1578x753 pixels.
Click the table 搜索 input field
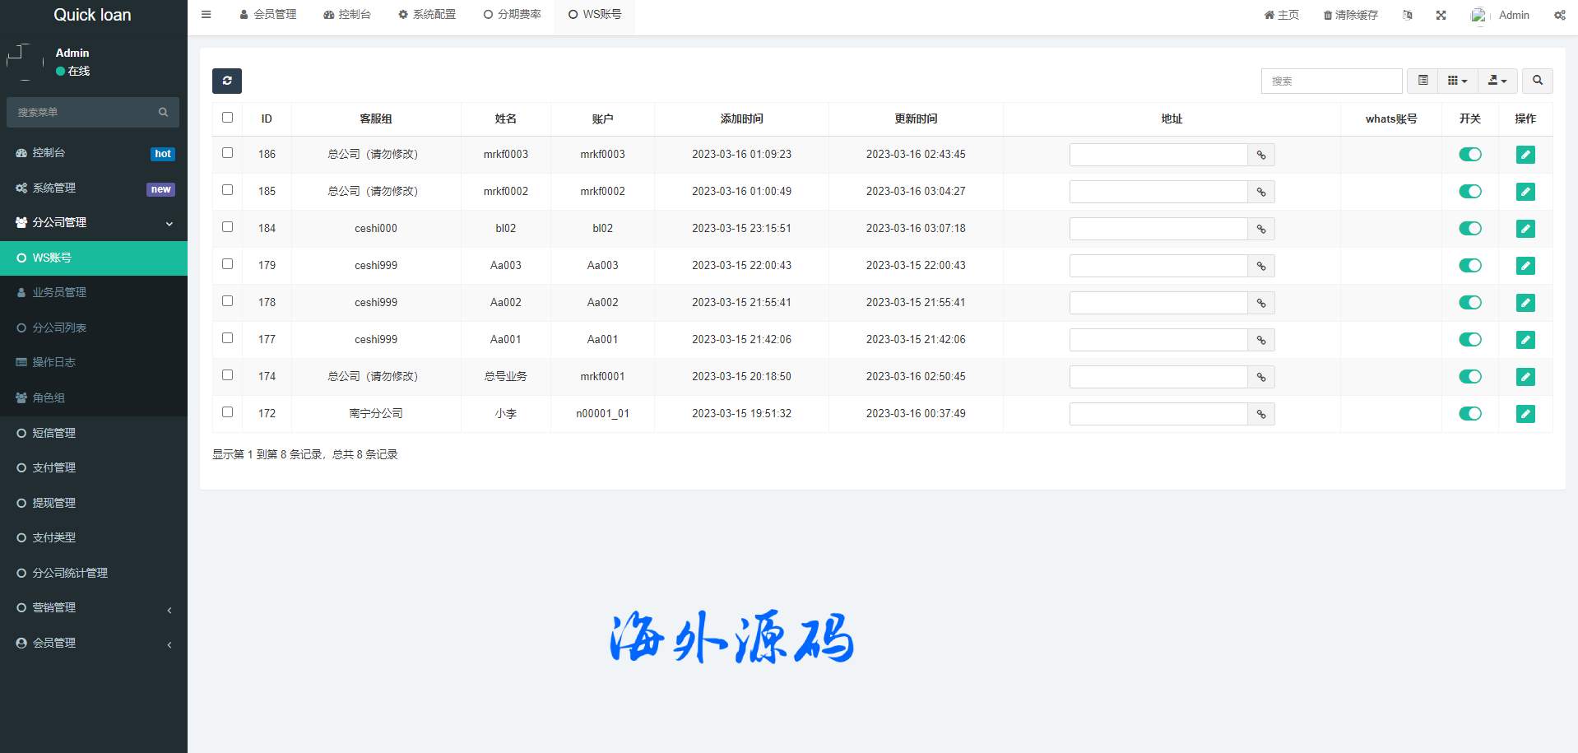coord(1331,81)
